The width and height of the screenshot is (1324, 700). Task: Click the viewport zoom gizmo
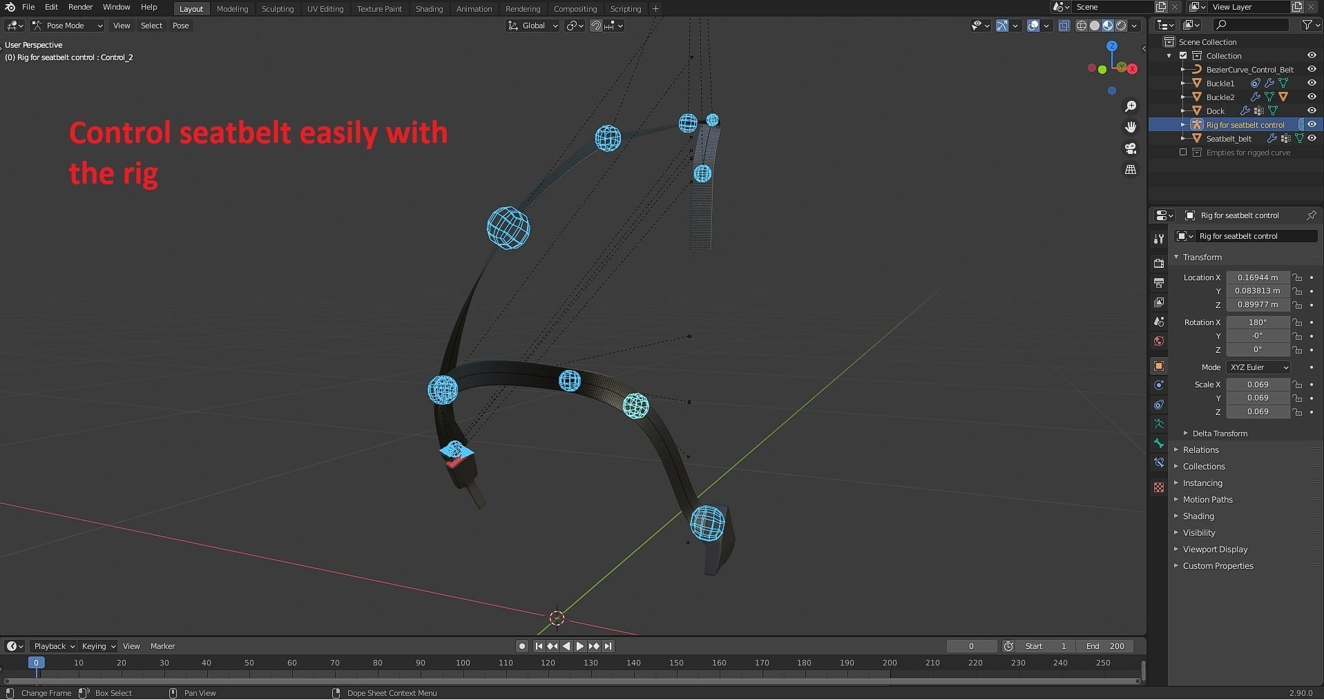click(x=1131, y=106)
